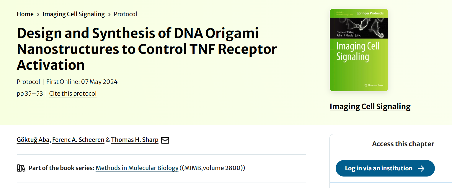Click the chevron after Imaging Cell Signaling breadcrumb
The image size is (452, 188).
[x=109, y=14]
